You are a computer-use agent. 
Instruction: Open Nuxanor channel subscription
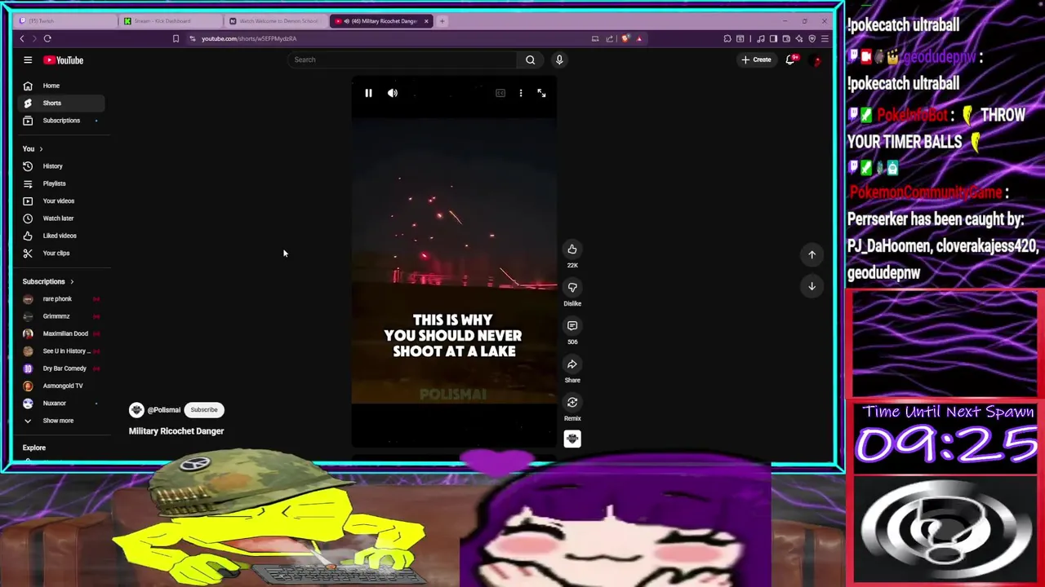tap(61, 404)
